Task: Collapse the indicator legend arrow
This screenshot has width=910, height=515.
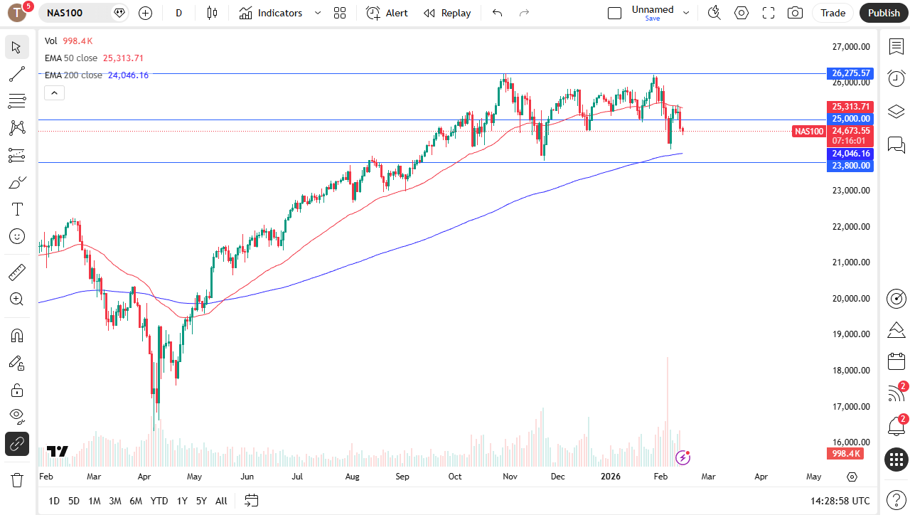Action: pyautogui.click(x=54, y=92)
